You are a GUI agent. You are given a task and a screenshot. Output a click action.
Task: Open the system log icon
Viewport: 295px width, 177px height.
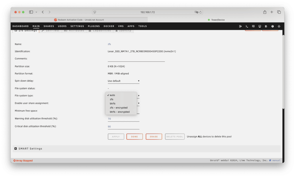(266, 26)
